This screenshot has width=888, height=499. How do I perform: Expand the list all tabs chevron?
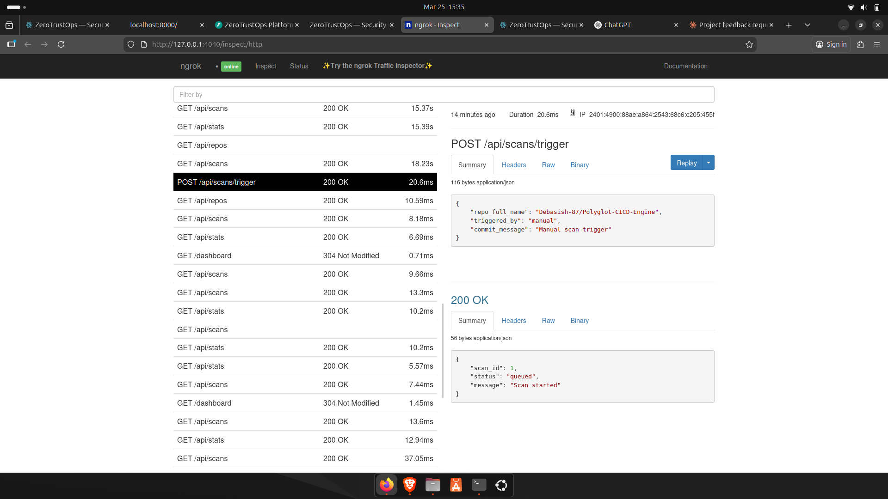click(808, 25)
